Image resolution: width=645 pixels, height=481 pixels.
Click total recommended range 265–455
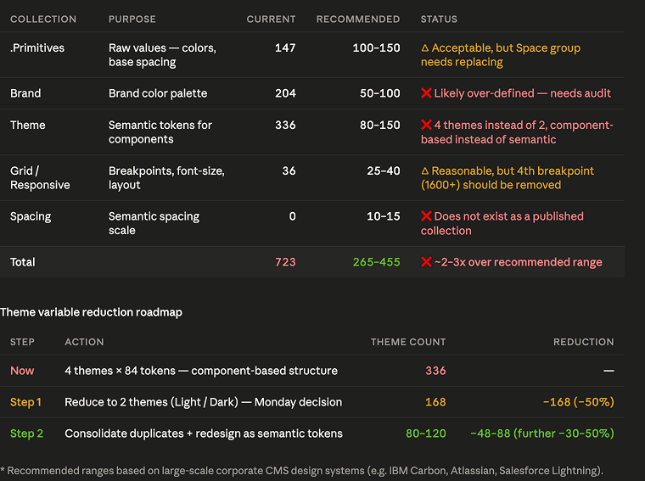376,262
